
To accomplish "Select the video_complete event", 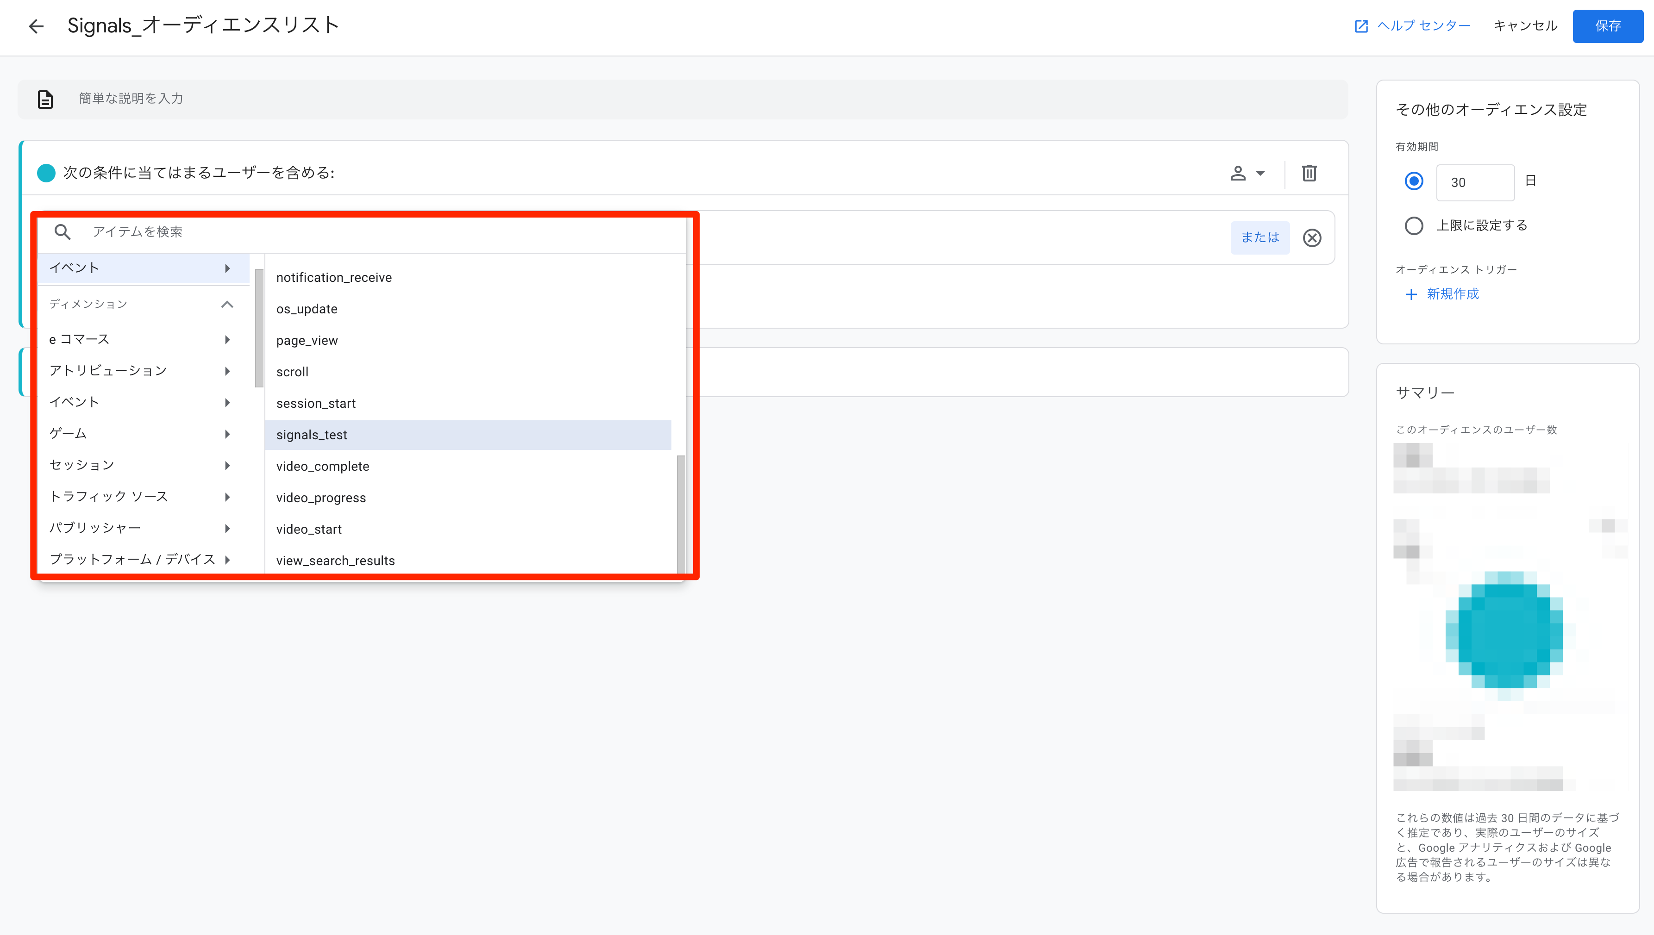I will [x=468, y=466].
